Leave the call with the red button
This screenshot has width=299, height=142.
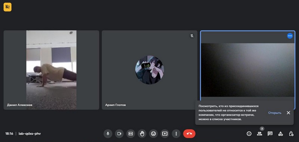pos(189,134)
